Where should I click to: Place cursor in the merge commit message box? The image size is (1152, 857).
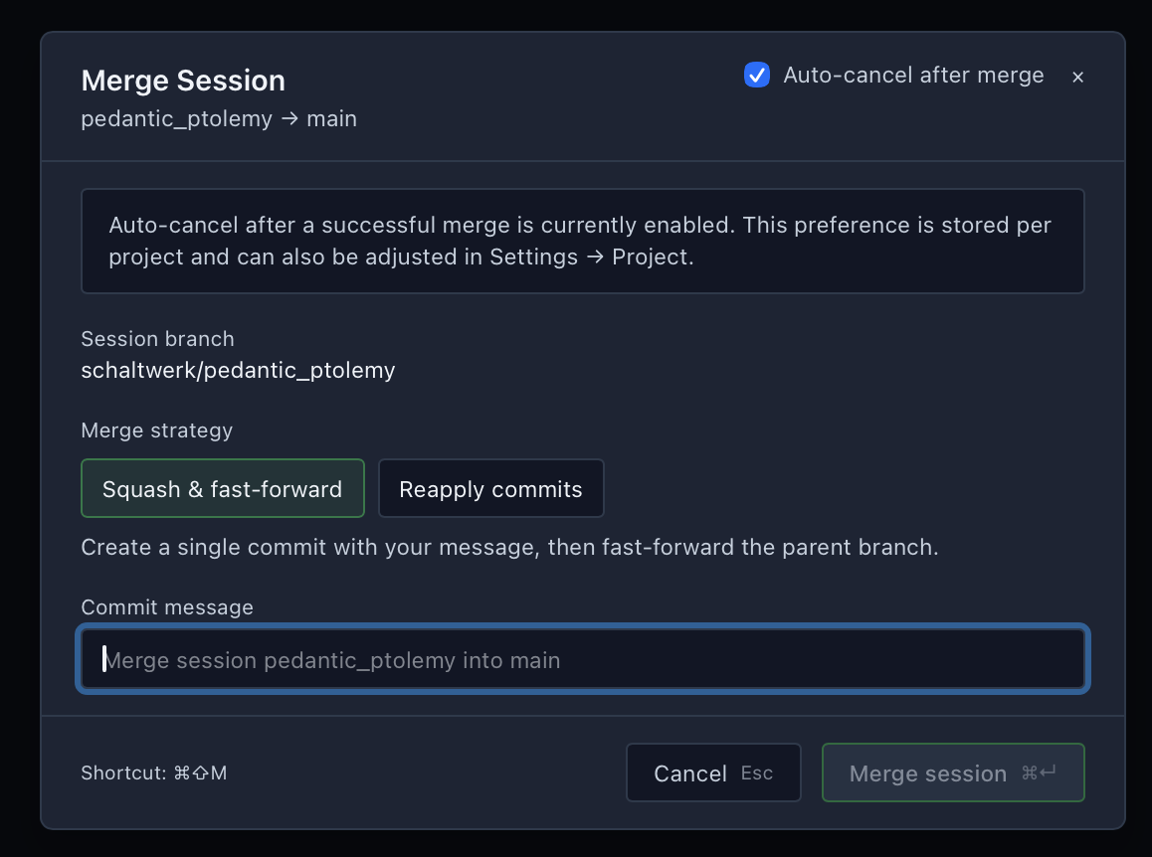pos(582,658)
